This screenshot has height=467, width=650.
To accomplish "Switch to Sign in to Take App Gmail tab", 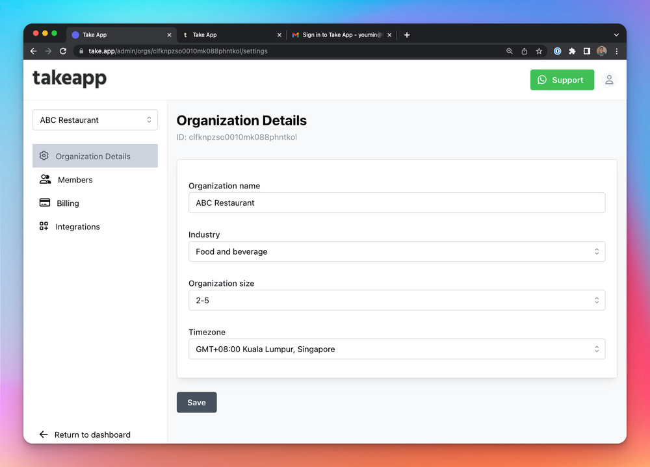I will (x=341, y=35).
